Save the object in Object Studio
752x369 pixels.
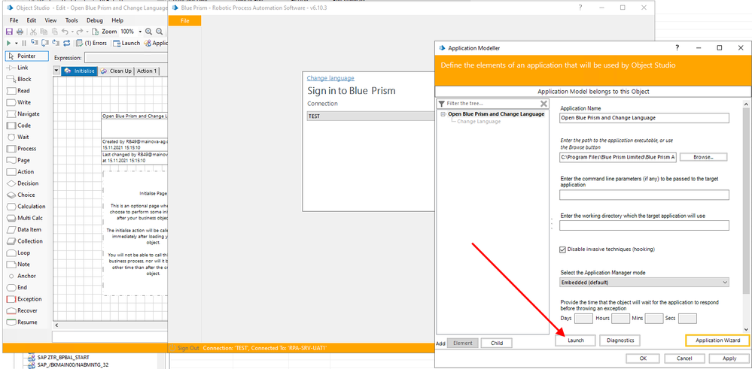tap(8, 32)
